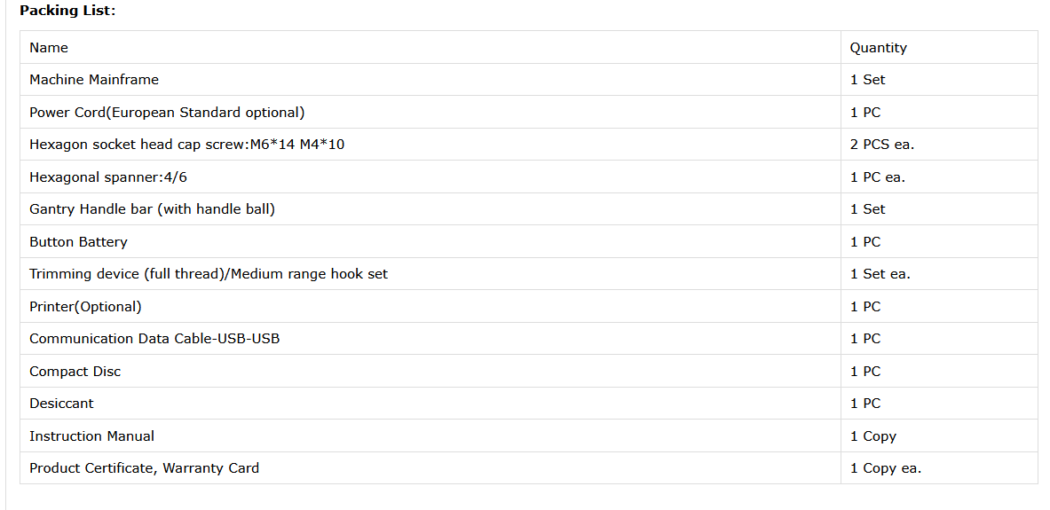Click the Quantity column header
The image size is (1050, 510).
click(x=878, y=48)
